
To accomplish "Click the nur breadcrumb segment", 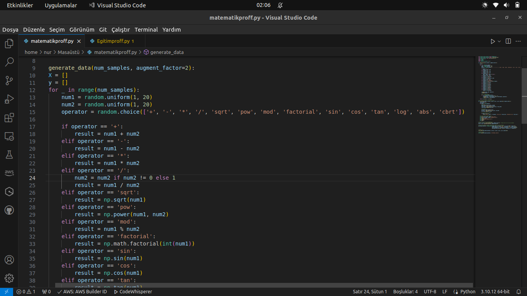I will (47, 52).
